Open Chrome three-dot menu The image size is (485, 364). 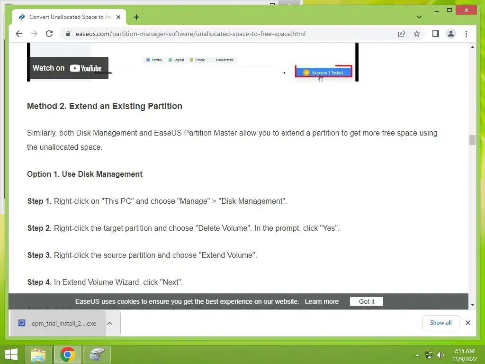pyautogui.click(x=466, y=34)
